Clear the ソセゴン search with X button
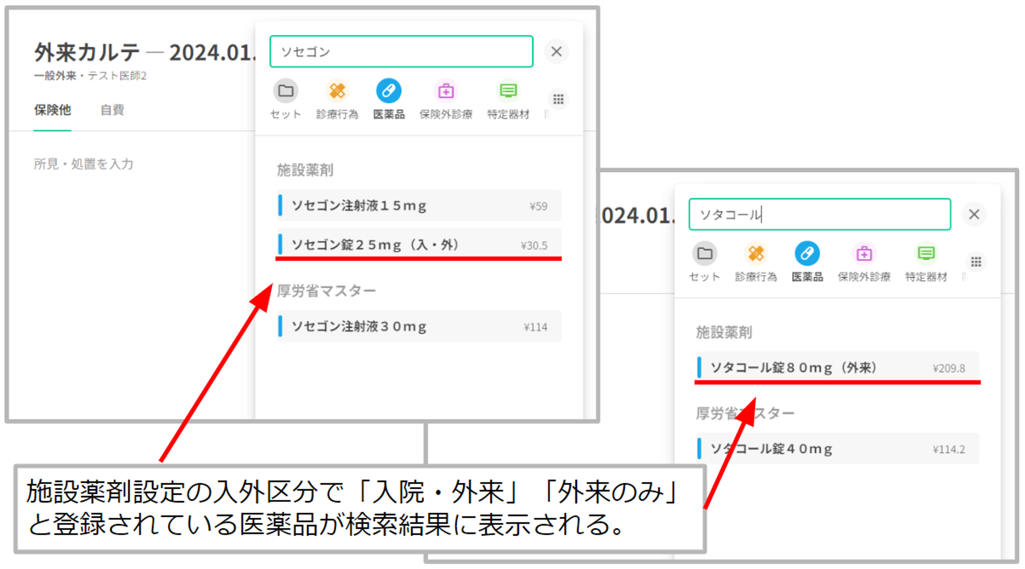Viewport: 1025px width, 569px height. 557,52
